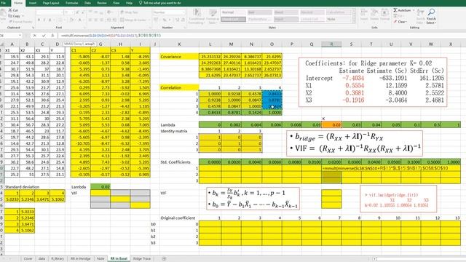466x262 pixels.
Task: Open Format as Table menu
Action: pyautogui.click(x=212, y=16)
